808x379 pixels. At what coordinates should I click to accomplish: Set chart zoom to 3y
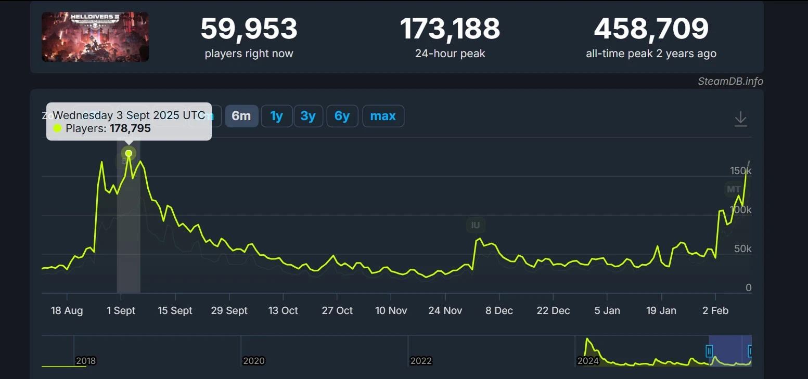click(x=308, y=116)
